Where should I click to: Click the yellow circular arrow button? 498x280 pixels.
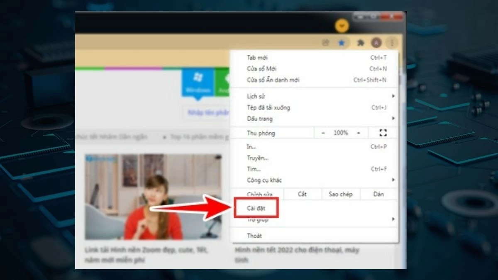(x=342, y=26)
